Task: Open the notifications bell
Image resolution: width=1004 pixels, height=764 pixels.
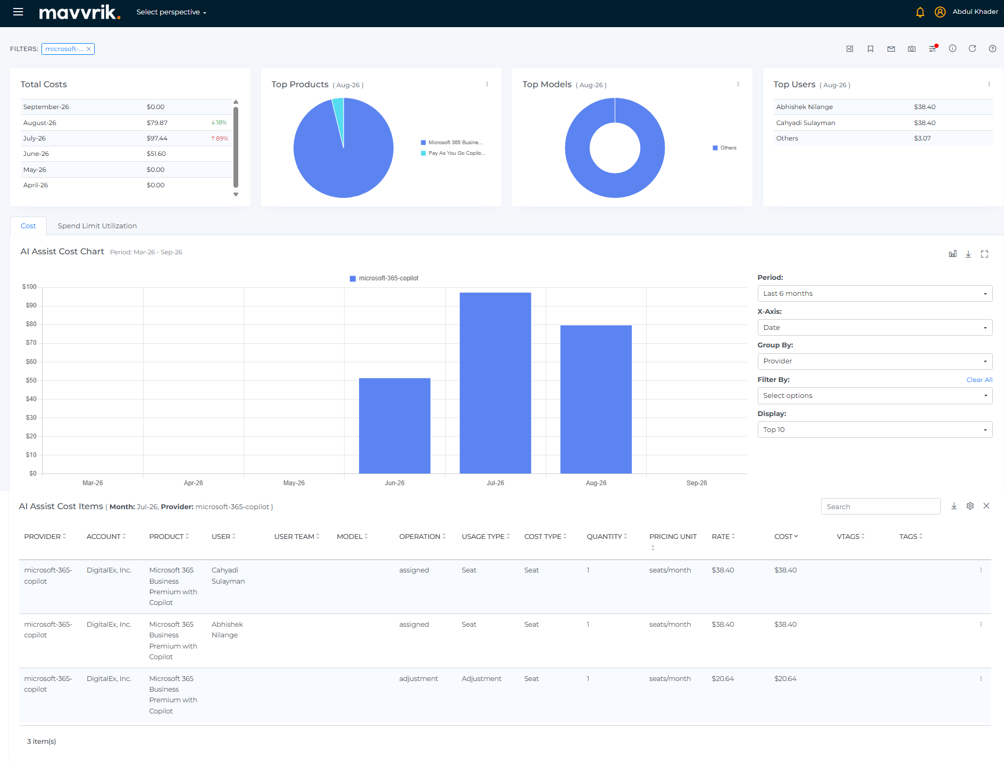Action: pyautogui.click(x=920, y=12)
